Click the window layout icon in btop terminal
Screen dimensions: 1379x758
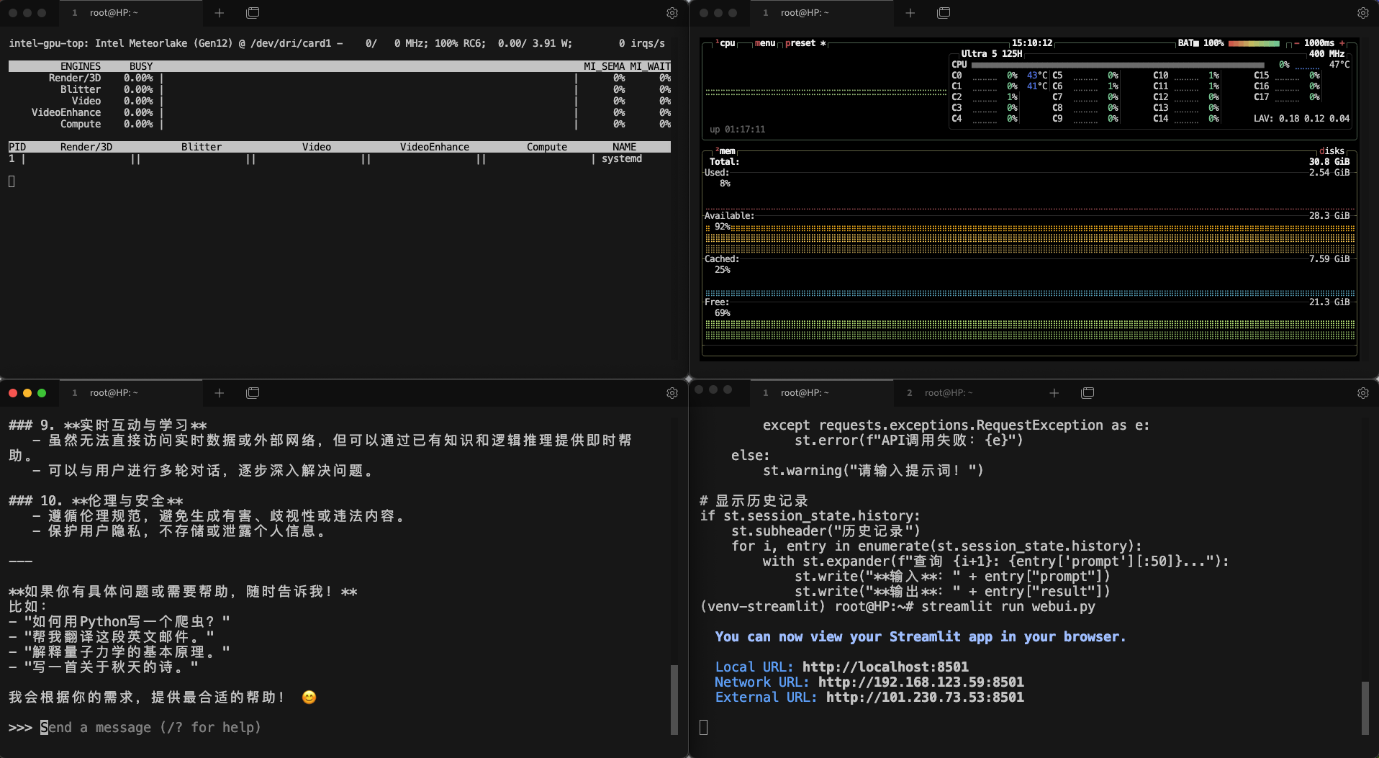(944, 13)
